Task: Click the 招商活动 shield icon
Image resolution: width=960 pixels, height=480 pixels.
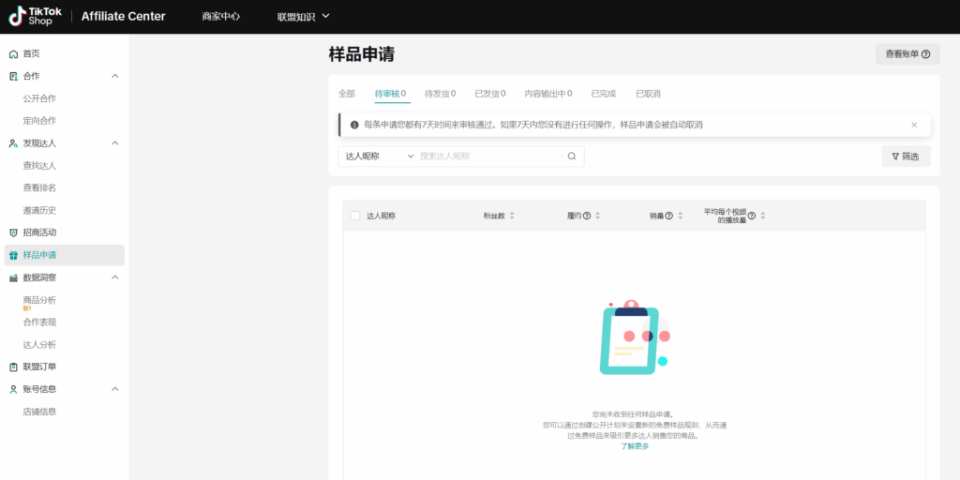Action: click(13, 232)
